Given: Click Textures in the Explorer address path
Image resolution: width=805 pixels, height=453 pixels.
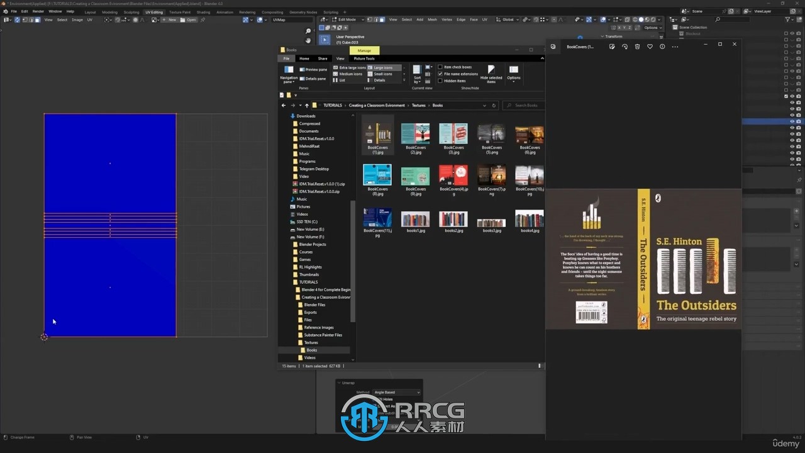Looking at the screenshot, I should tap(419, 105).
